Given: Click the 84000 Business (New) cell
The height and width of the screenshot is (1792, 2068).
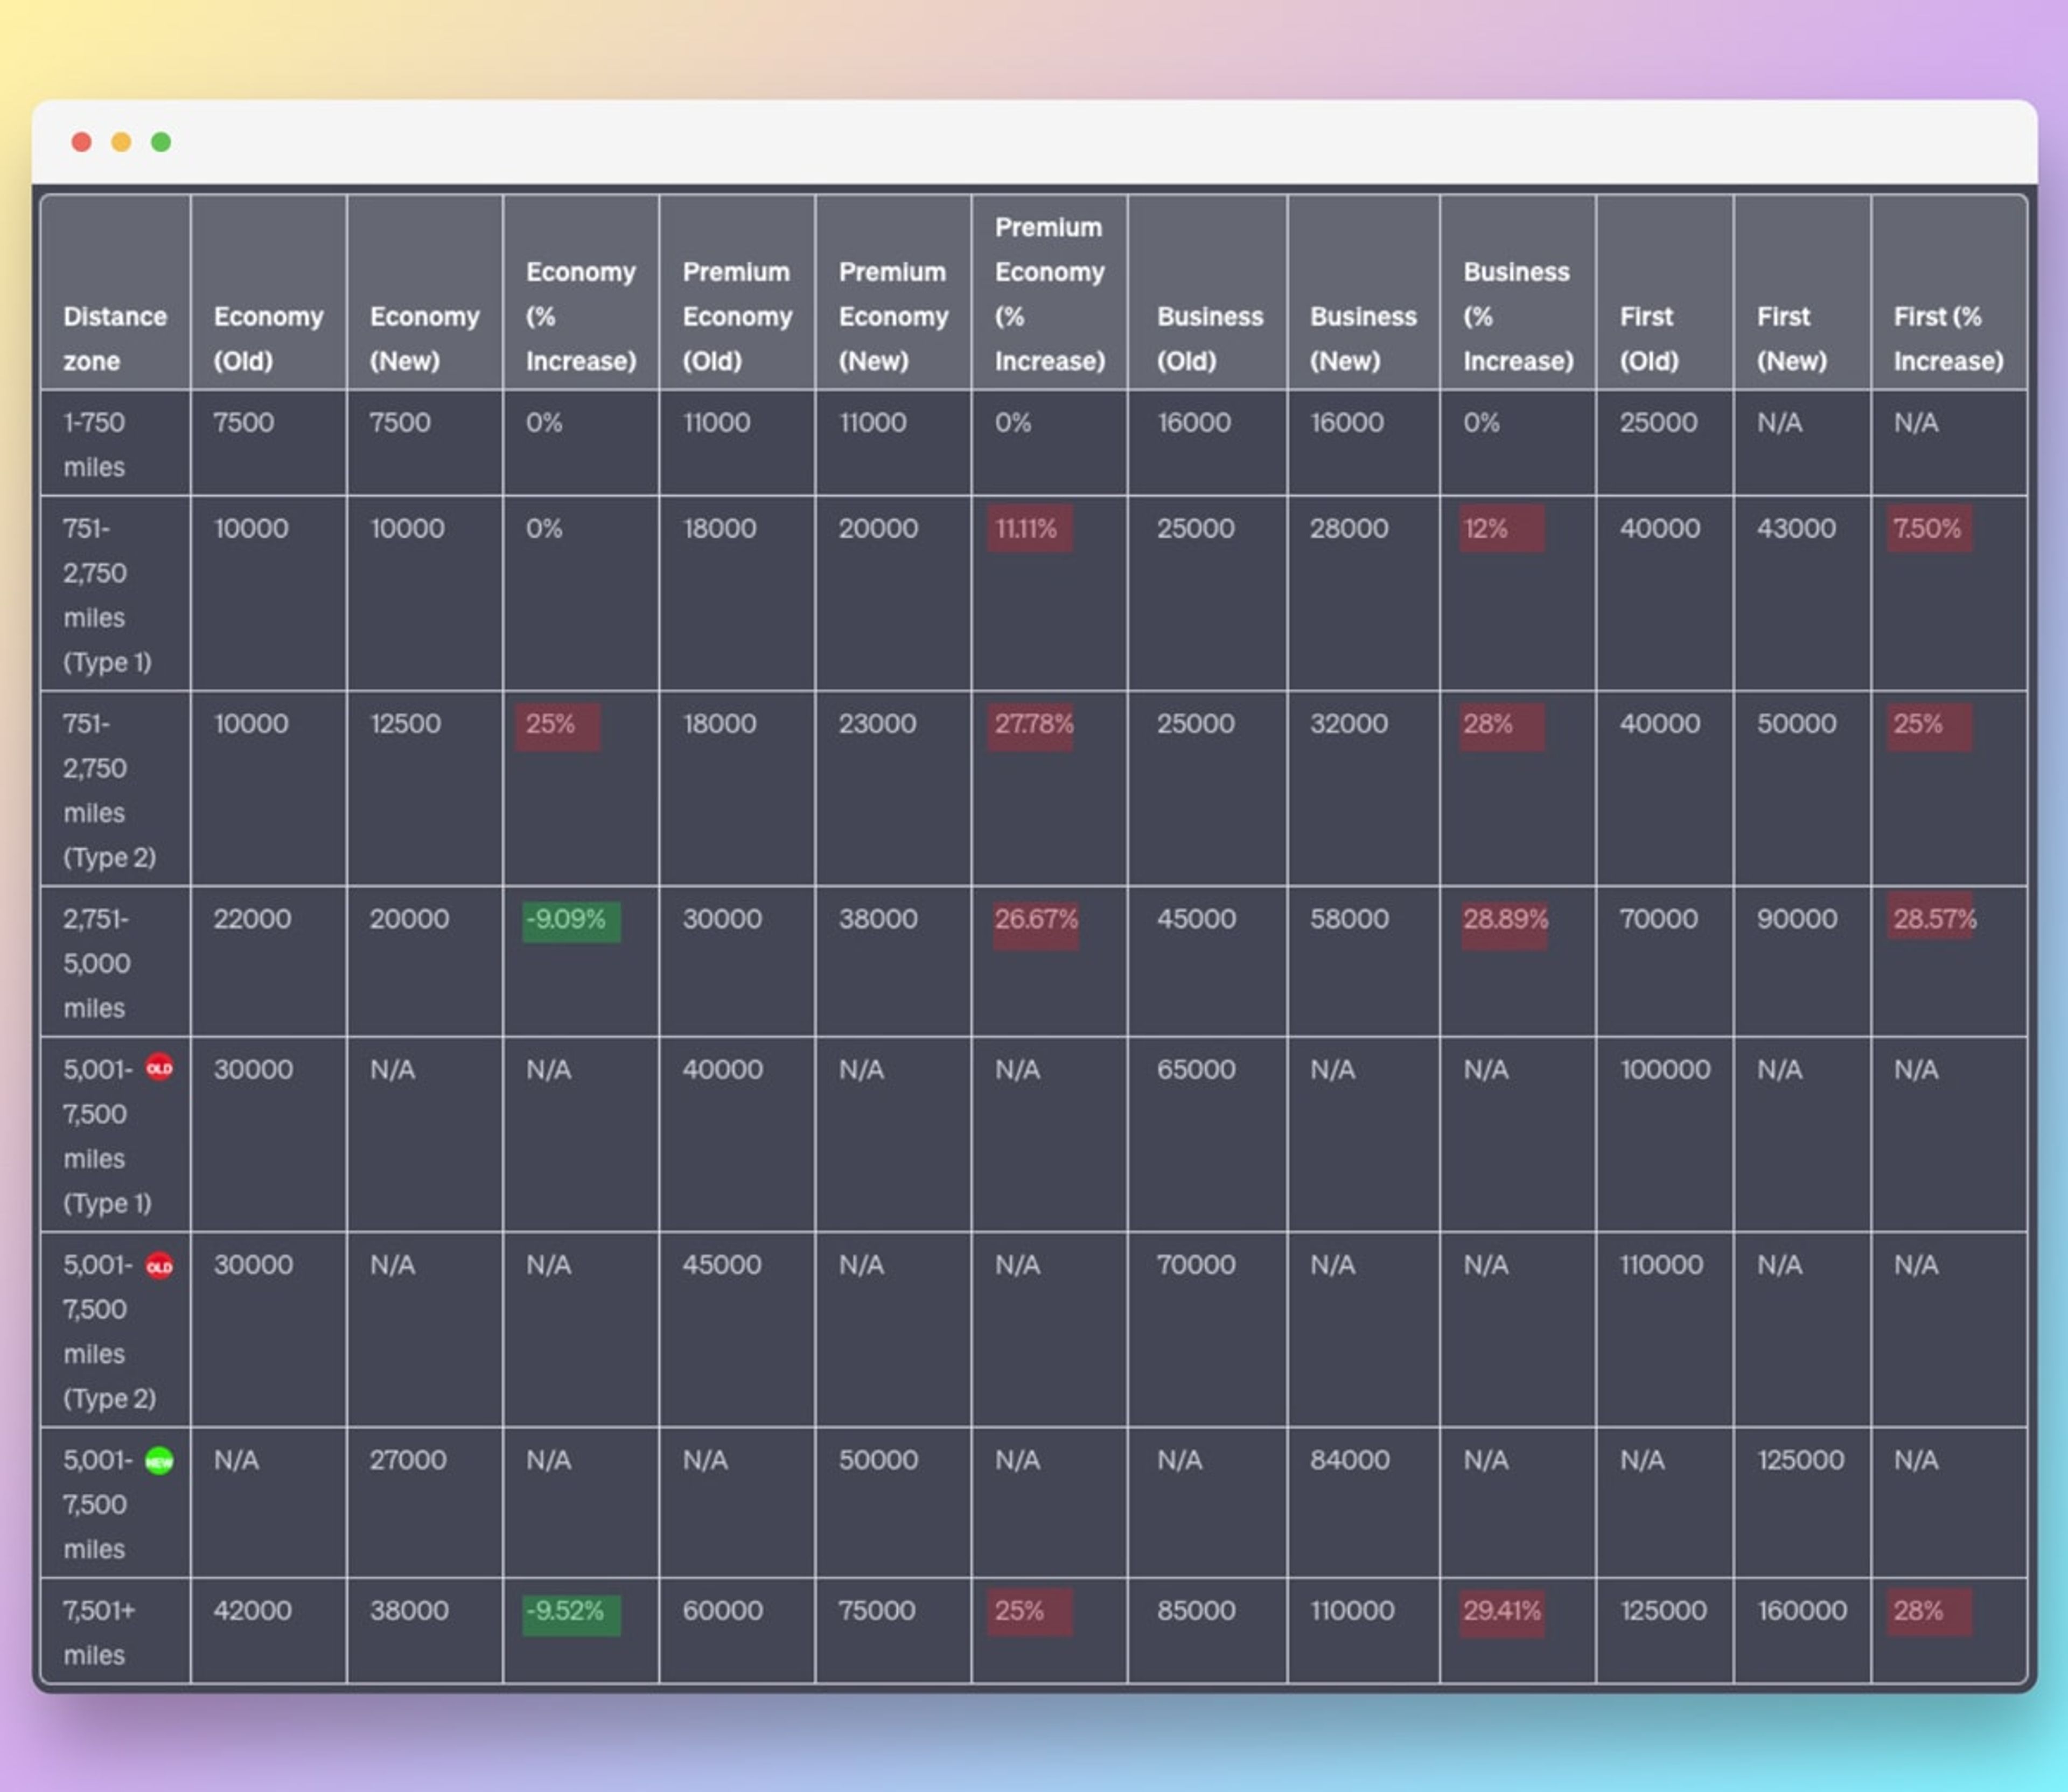Looking at the screenshot, I should coord(1349,1460).
